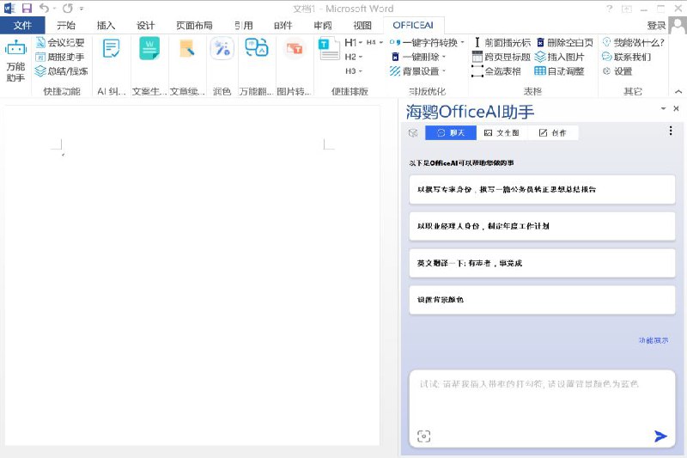This screenshot has height=458, width=687.
Task: Open the three-dot more menu in pane
Action: [x=671, y=131]
